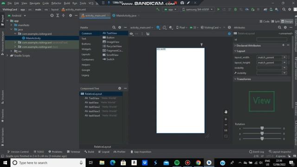
Task: Click the Make Project hammer icon
Action: tap(158, 9)
